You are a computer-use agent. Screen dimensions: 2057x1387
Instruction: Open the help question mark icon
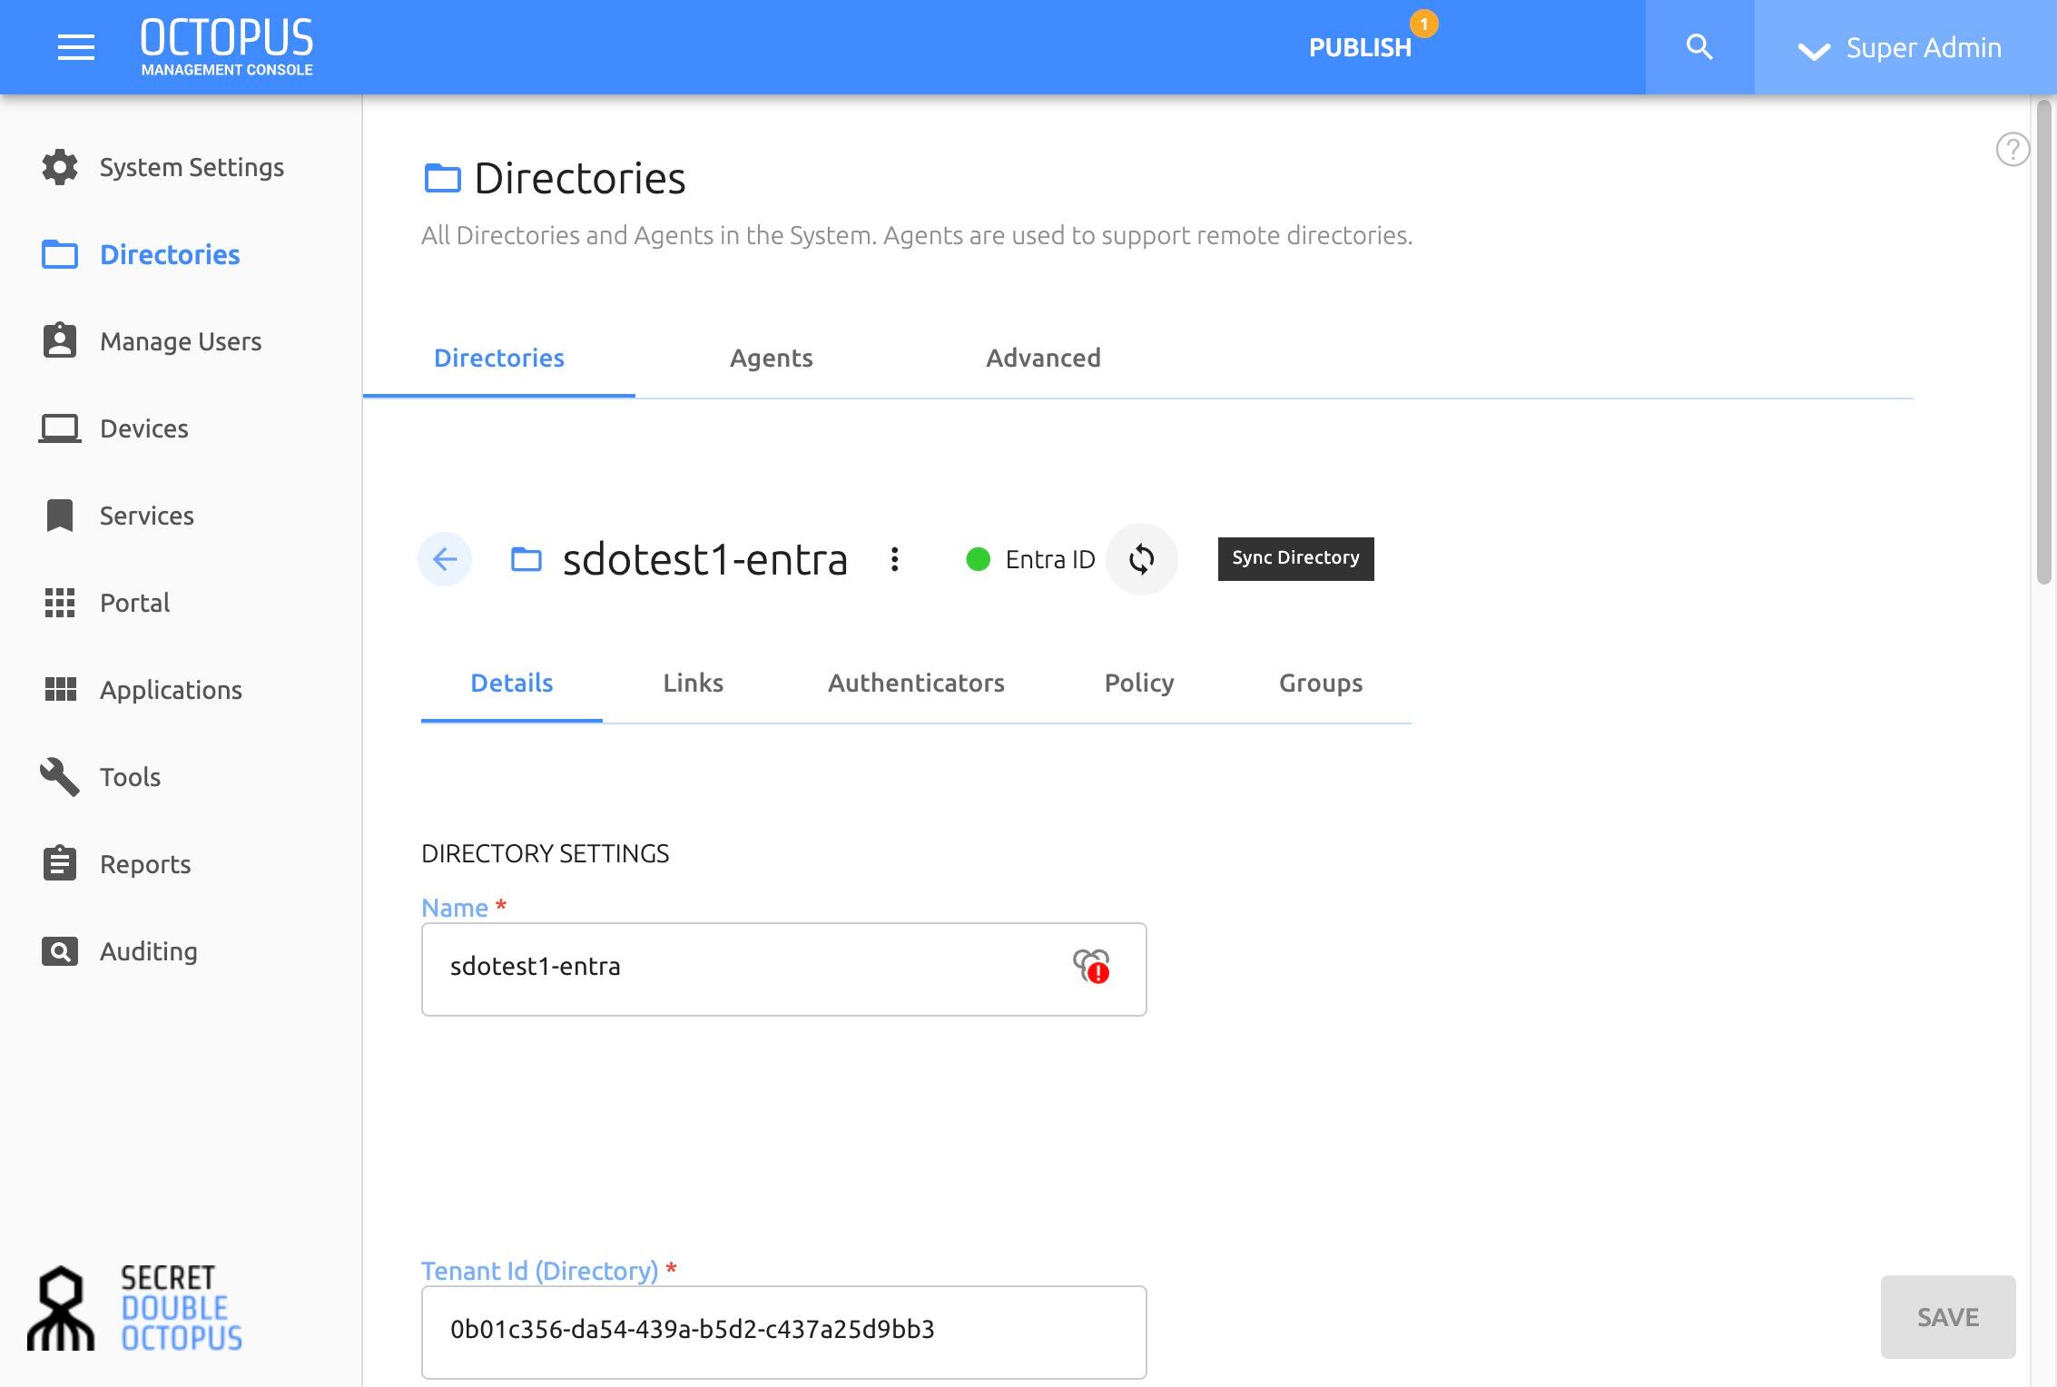click(2013, 149)
